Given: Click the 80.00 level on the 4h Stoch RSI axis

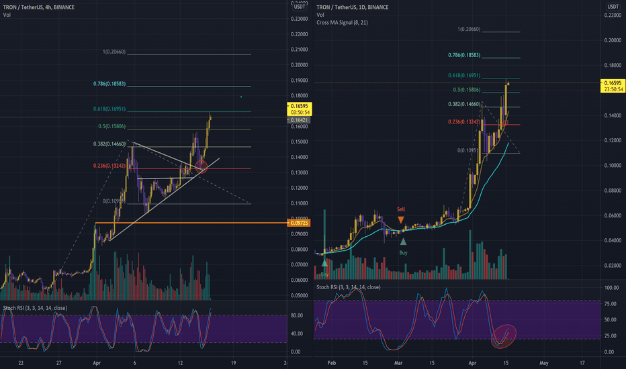Looking at the screenshot, I should [297, 315].
